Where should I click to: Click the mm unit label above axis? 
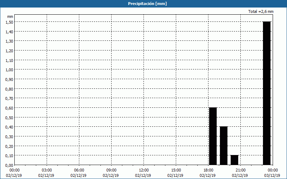click(x=10, y=16)
